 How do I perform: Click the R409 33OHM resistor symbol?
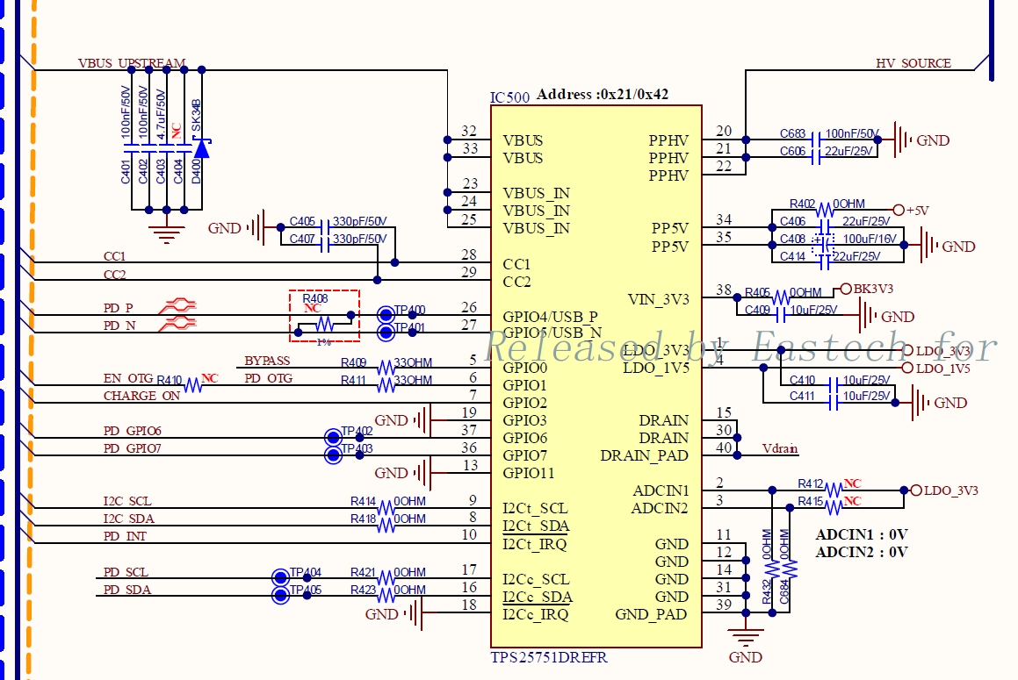[386, 368]
